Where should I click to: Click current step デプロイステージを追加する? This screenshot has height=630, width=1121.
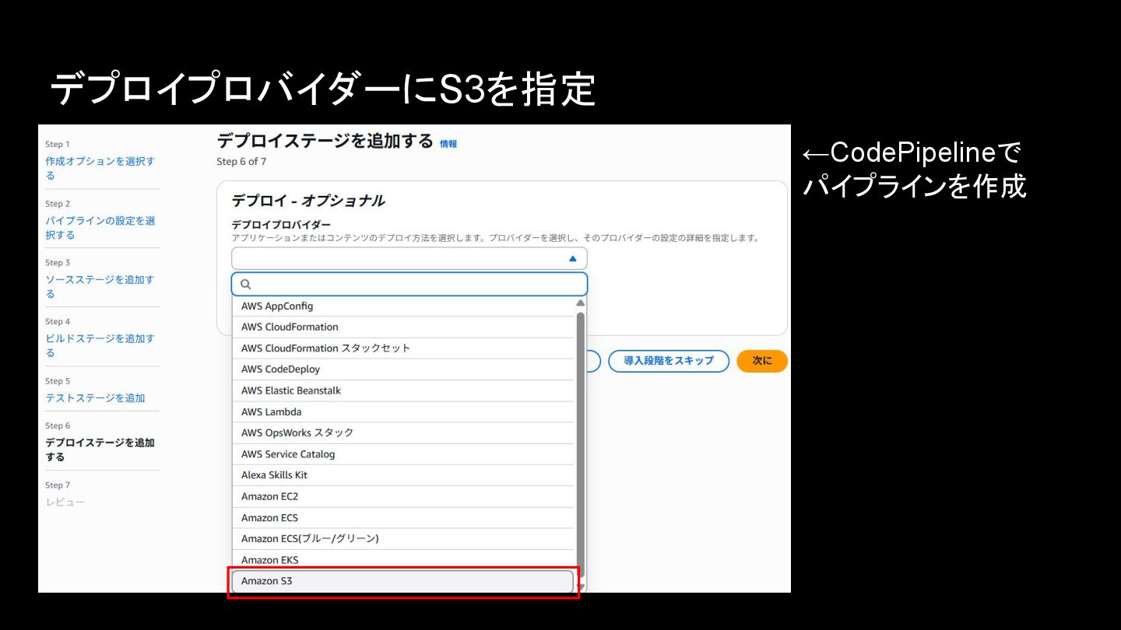tap(100, 450)
